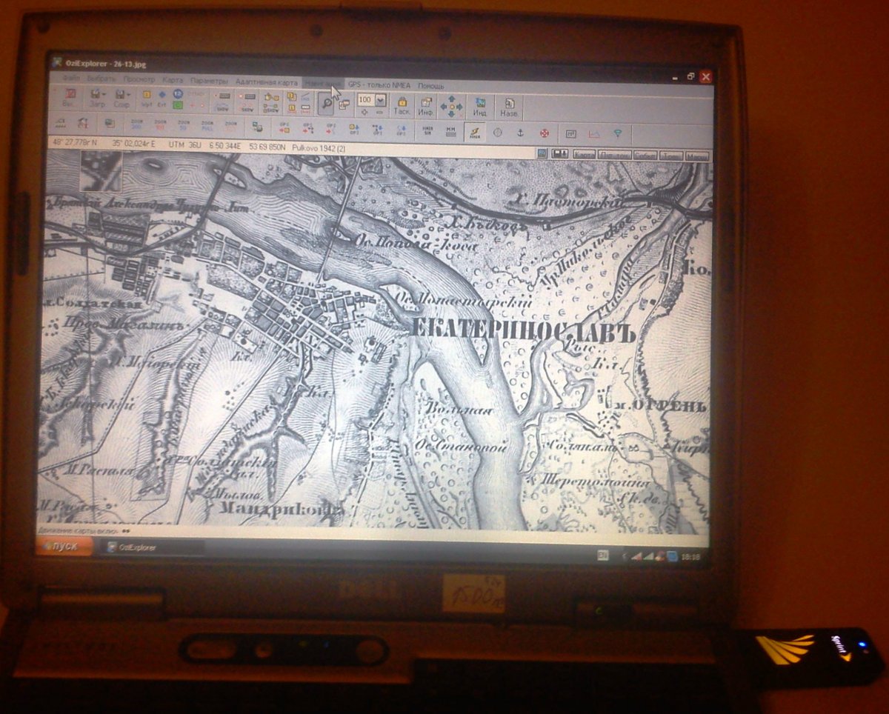Image resolution: width=889 pixels, height=714 pixels.
Task: Click the save disk icon above the map
Action: click(x=560, y=153)
